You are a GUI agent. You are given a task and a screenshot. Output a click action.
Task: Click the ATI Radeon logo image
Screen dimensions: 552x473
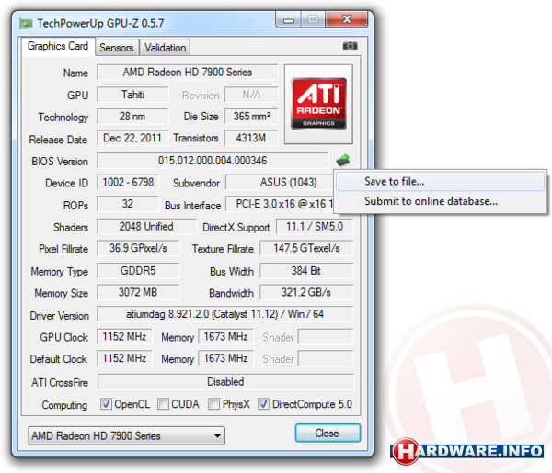[x=318, y=103]
